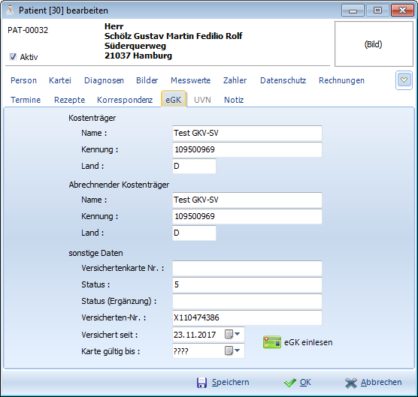Select the Datenschutz tab
The width and height of the screenshot is (418, 397).
pos(283,80)
